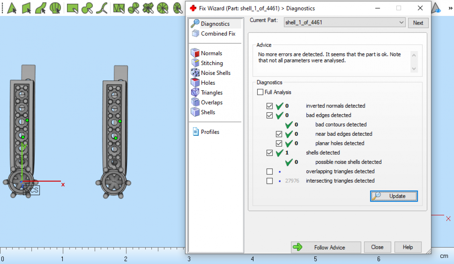
Task: Select the triangle selection tool in toolbar
Action: pos(12,8)
